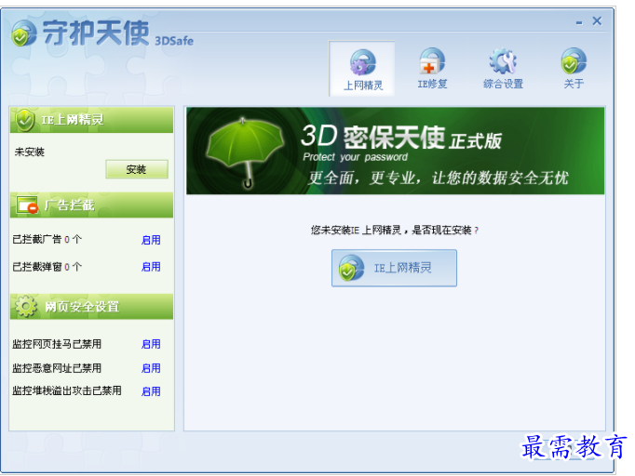
Task: Enable popup blocking next to 已拦截弹窗
Action: [x=151, y=267]
